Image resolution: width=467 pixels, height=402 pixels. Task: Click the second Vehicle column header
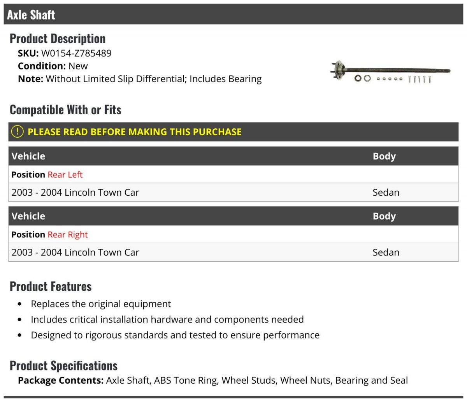tap(28, 216)
